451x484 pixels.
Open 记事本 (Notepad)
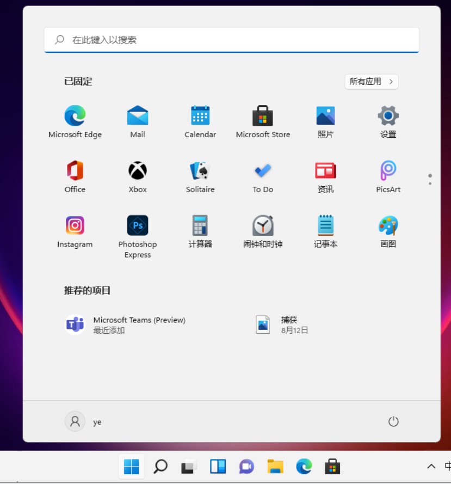(x=325, y=225)
